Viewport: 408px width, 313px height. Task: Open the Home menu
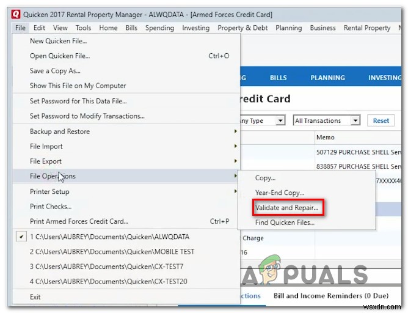point(108,28)
